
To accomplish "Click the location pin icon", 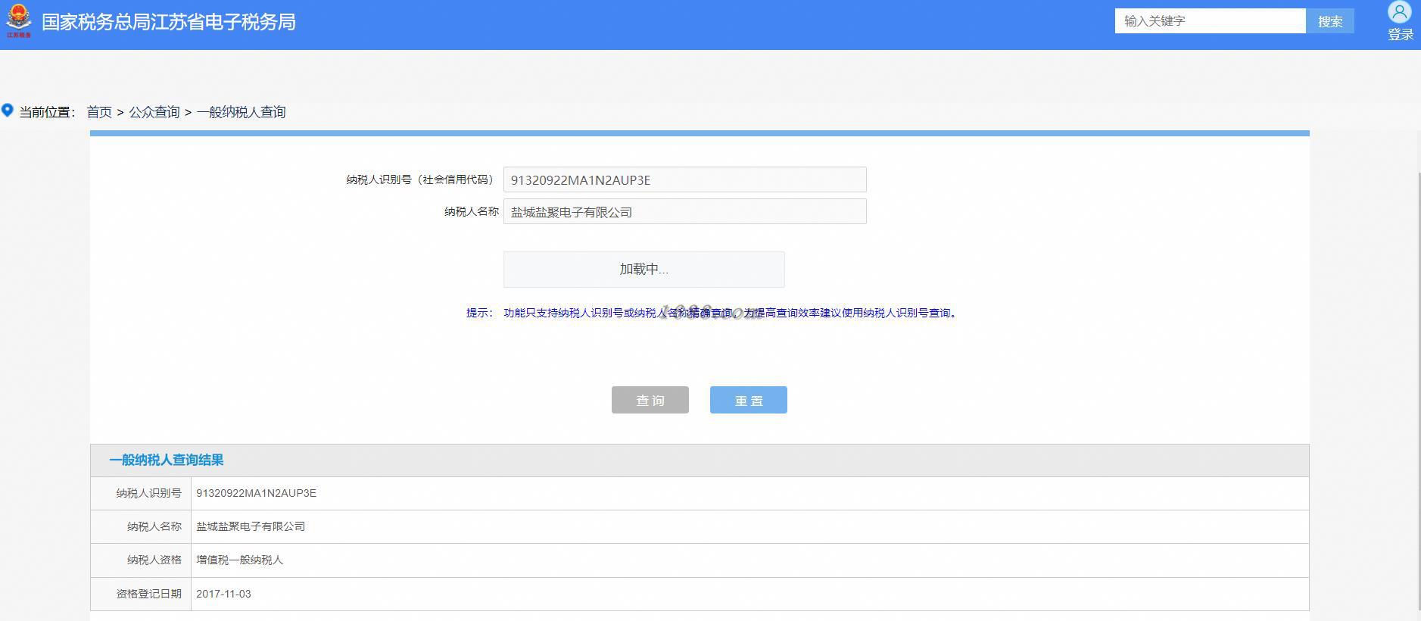I will [x=8, y=111].
